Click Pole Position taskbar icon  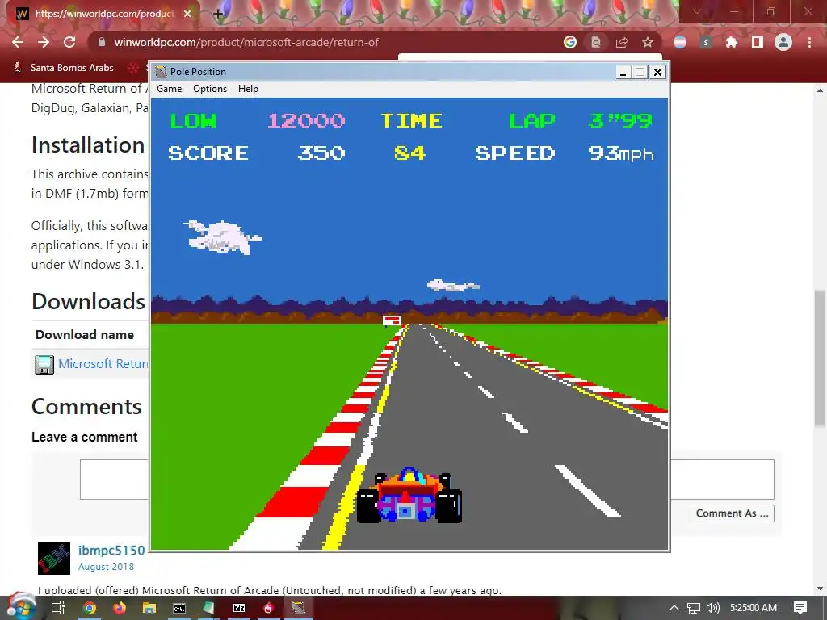[299, 608]
